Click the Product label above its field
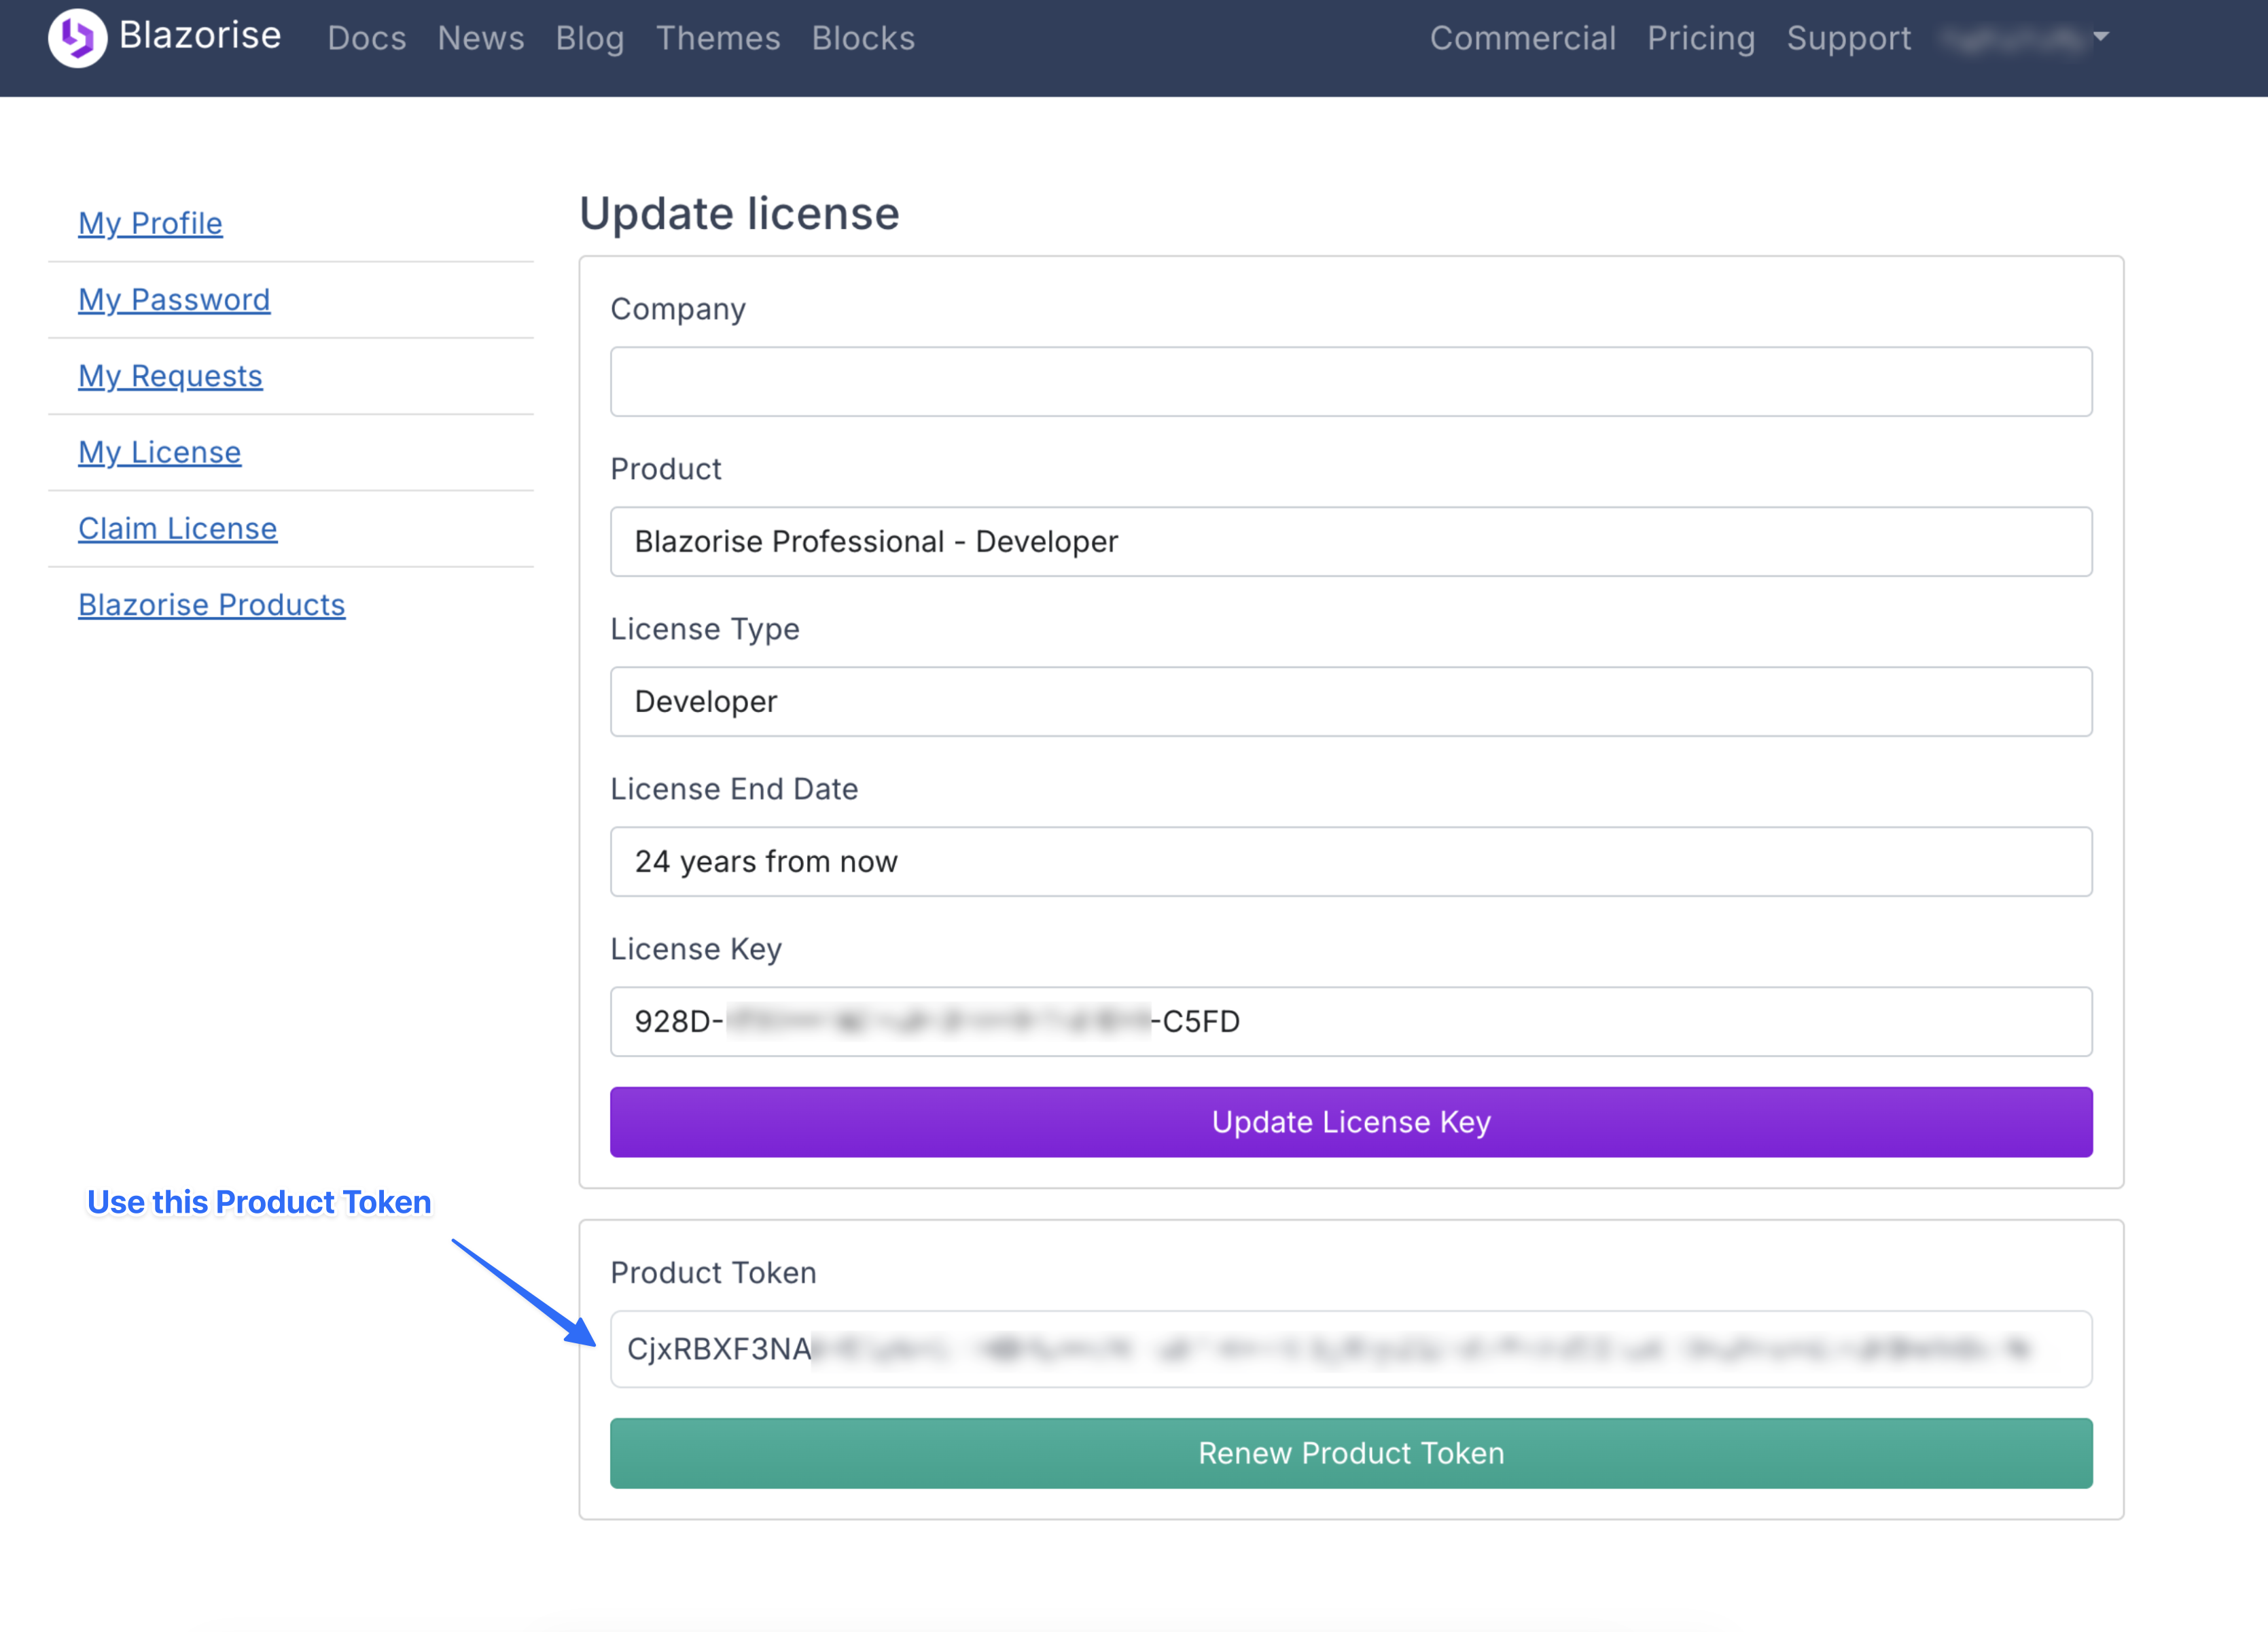This screenshot has height=1632, width=2268. pos(666,469)
